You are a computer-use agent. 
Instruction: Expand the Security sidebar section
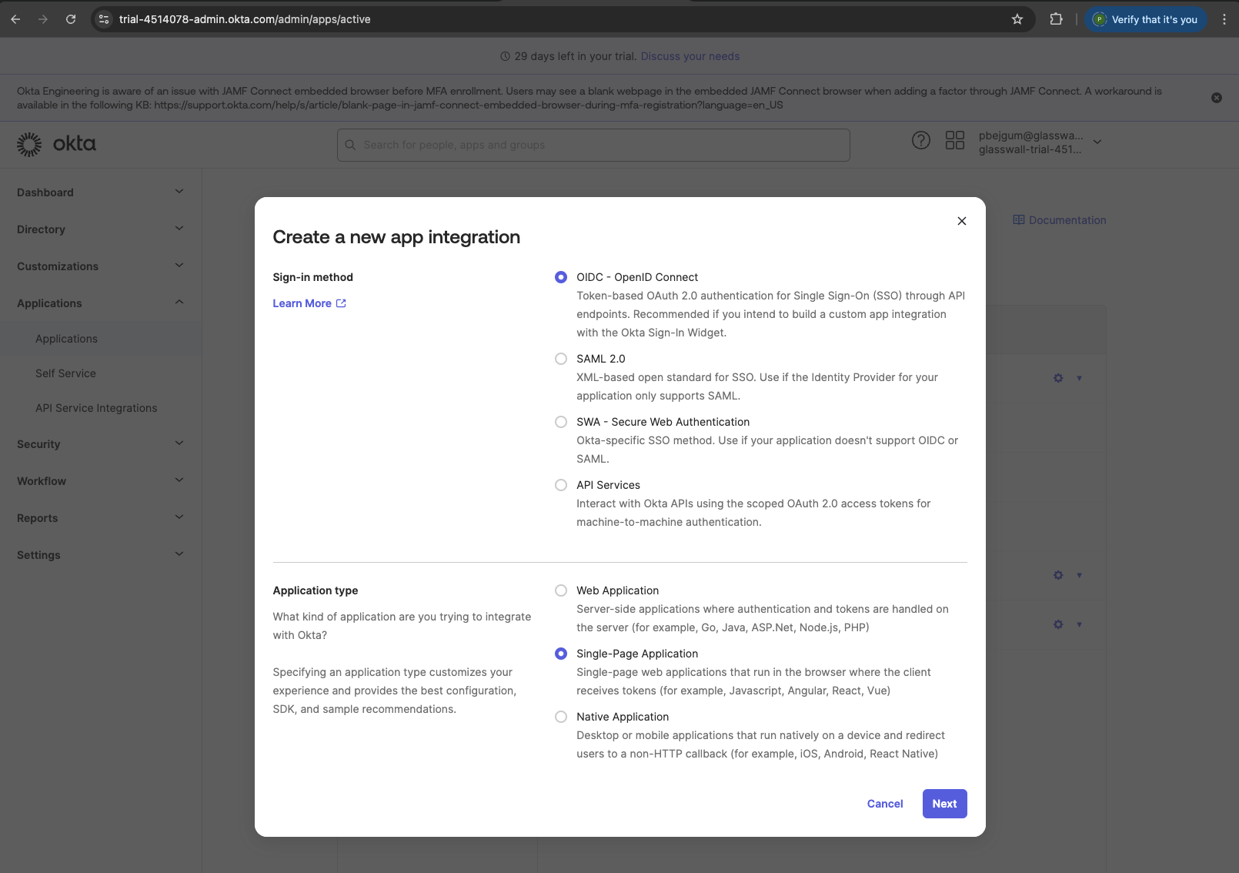(x=101, y=444)
